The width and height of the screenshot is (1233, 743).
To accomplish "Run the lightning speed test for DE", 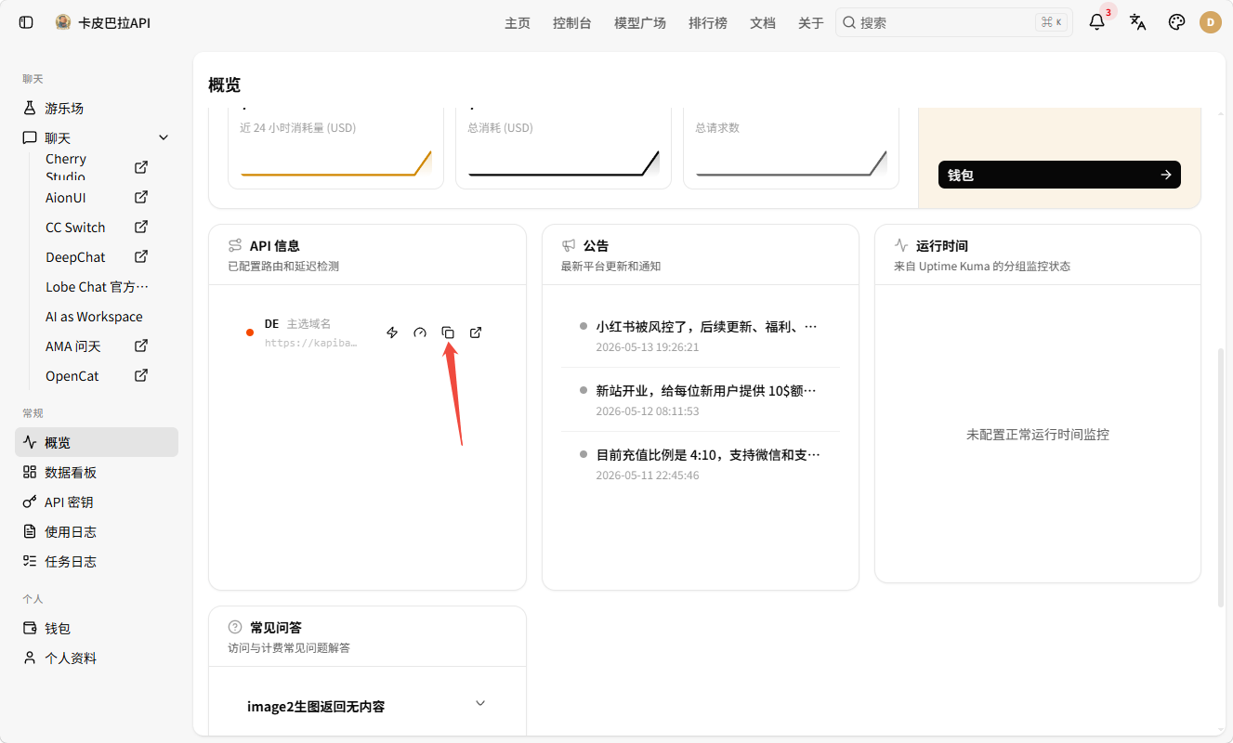I will [x=392, y=332].
